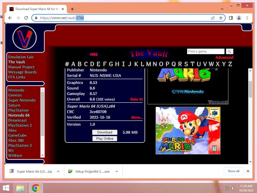
Task: Select PlayStation system link
Action: tap(18, 110)
